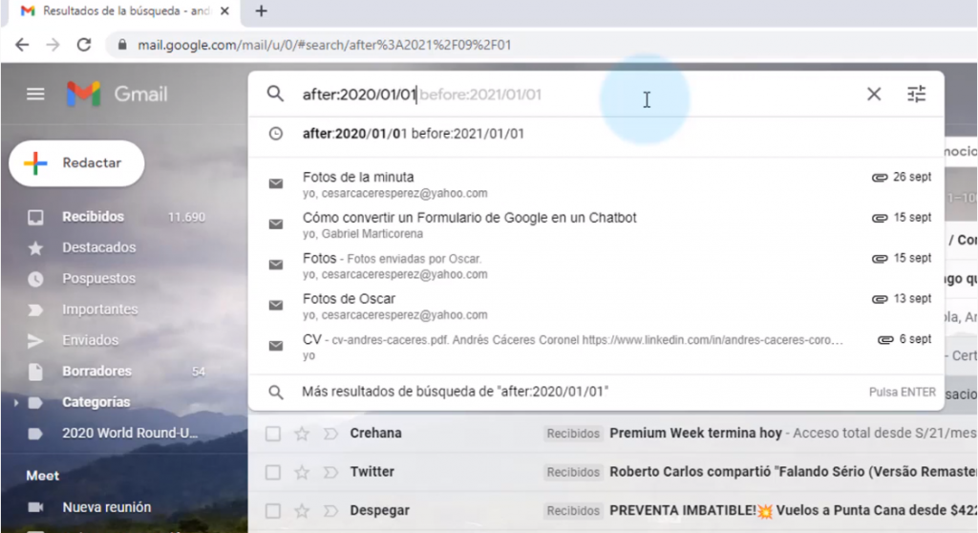978x533 pixels.
Task: Click the search magnifier icon in search box
Action: point(275,94)
